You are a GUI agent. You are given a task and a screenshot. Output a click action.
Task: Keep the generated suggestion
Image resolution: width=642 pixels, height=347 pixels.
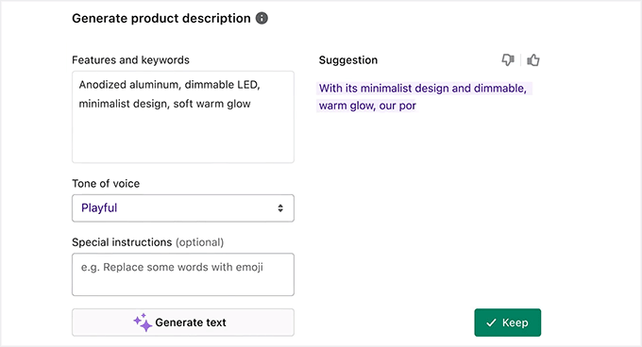coord(508,322)
